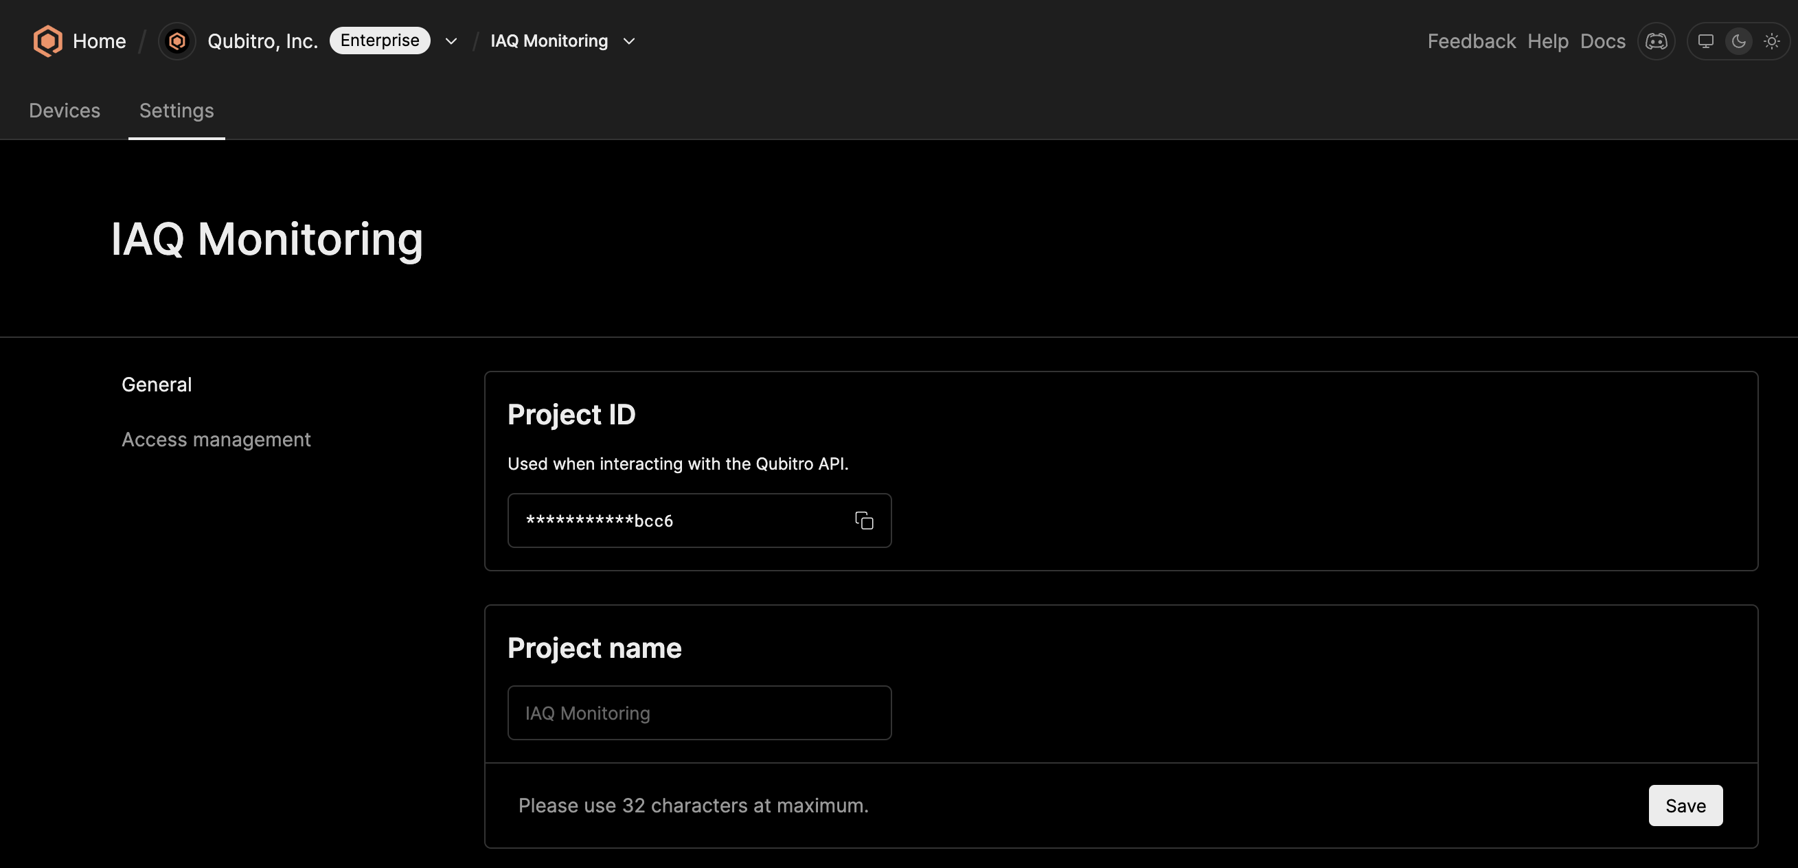The height and width of the screenshot is (868, 1798).
Task: Go to the Devices tab
Action: 65,111
